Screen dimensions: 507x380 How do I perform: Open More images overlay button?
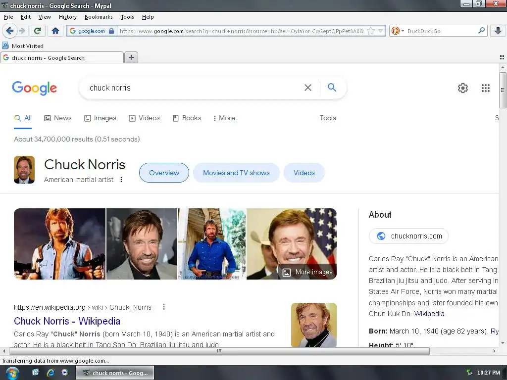[307, 272]
